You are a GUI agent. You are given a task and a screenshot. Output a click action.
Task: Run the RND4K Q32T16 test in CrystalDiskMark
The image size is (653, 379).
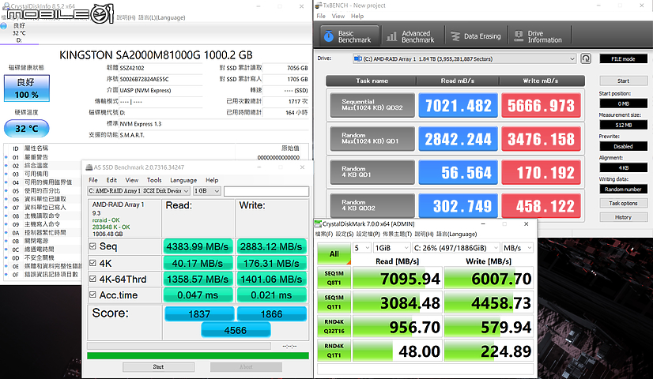[334, 326]
